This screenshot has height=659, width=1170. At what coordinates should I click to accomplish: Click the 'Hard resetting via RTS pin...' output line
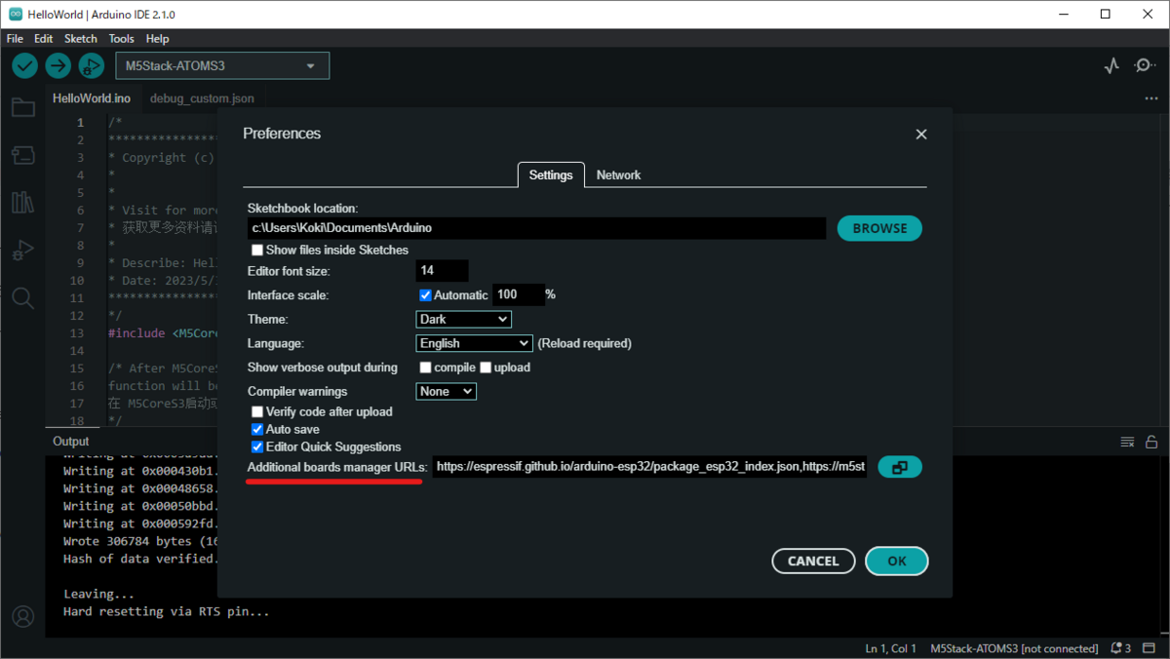(x=167, y=612)
